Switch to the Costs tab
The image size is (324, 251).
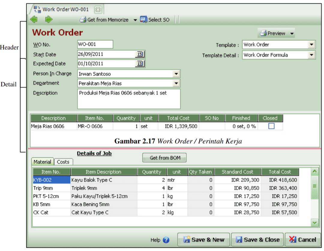coord(63,162)
